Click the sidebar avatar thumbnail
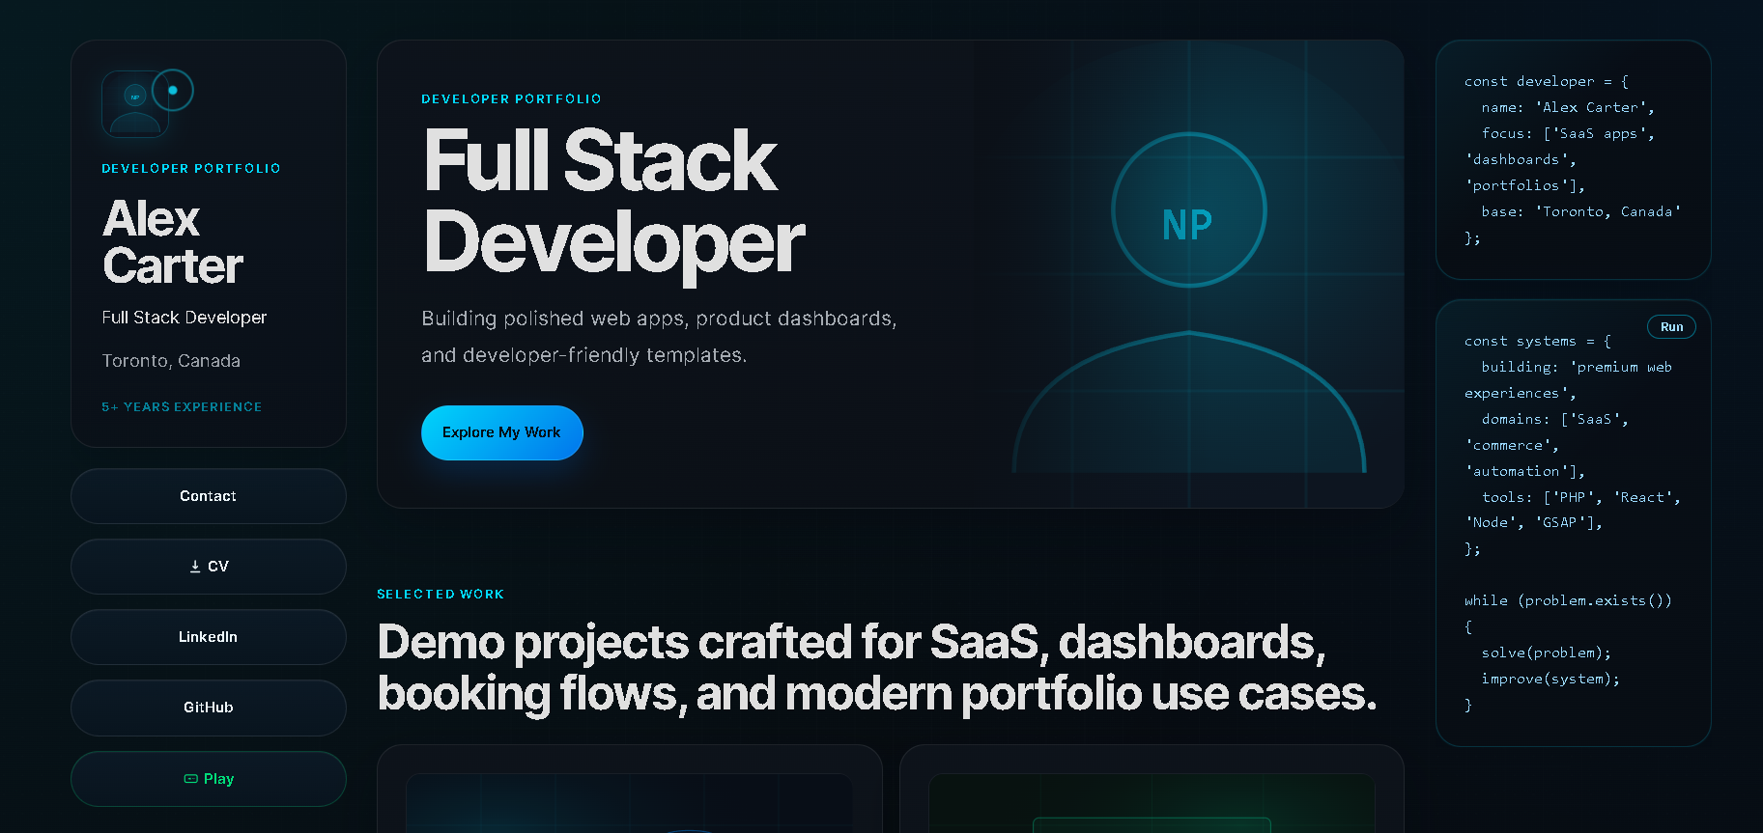This screenshot has width=1763, height=833. 135,104
